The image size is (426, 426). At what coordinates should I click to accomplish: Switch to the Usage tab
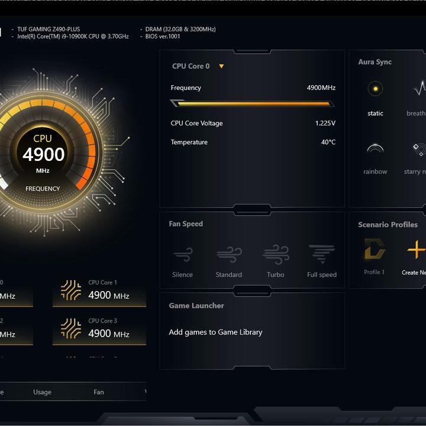click(x=42, y=392)
